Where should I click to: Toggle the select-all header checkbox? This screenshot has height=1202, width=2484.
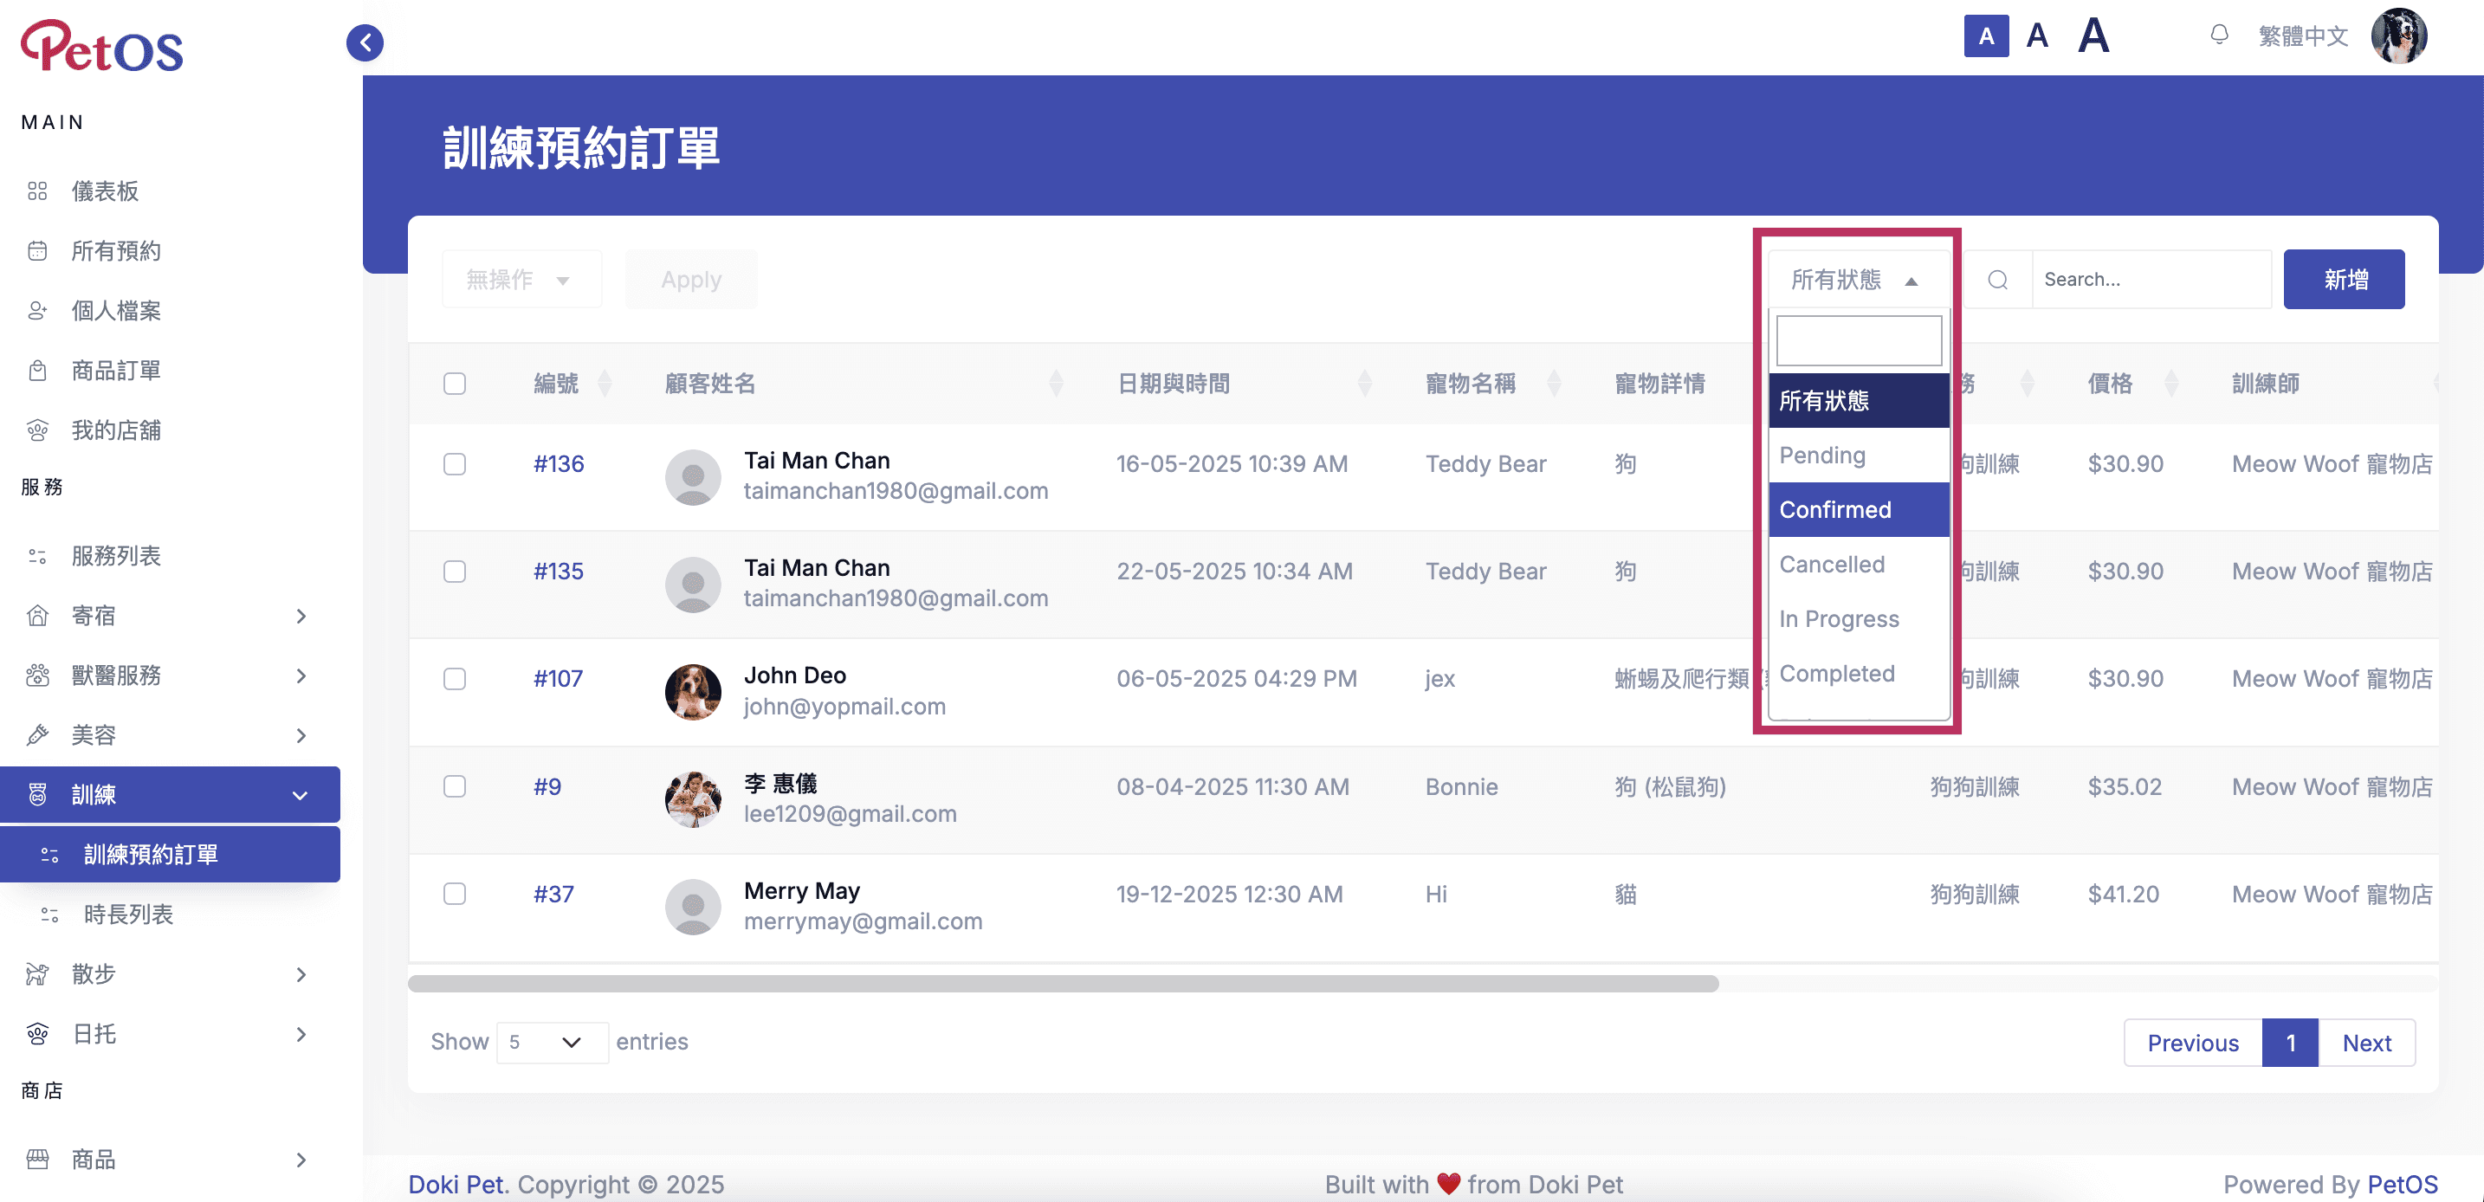click(x=454, y=384)
